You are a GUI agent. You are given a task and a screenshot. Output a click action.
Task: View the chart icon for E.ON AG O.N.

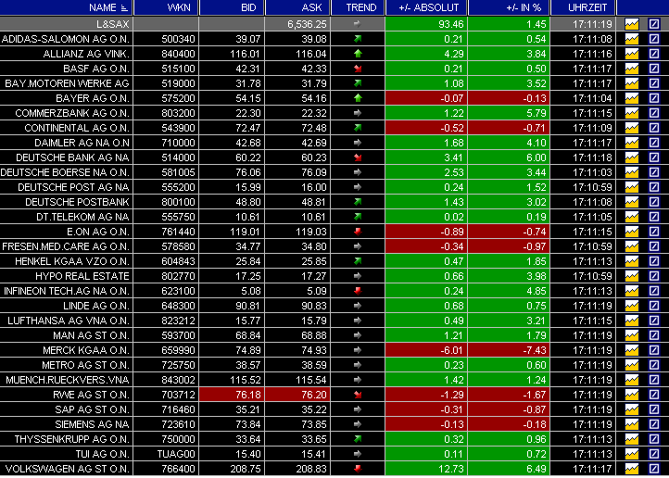click(x=631, y=232)
